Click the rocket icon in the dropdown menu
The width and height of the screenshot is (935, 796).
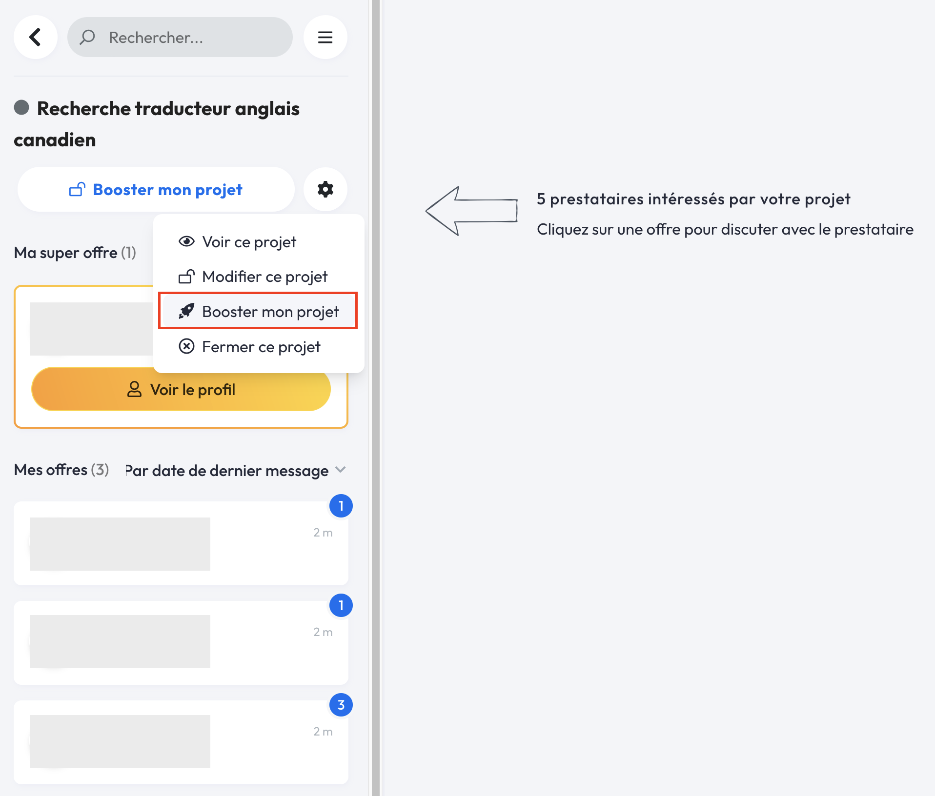pos(186,311)
